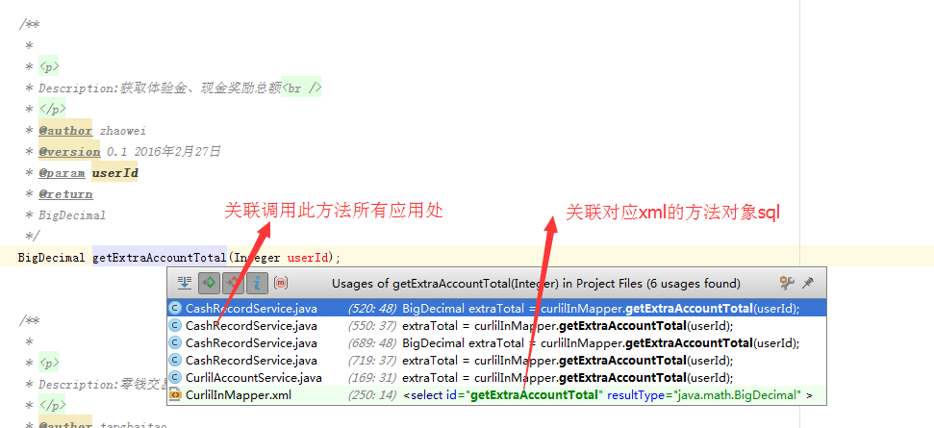Pin the usages popup with the pin icon
The height and width of the screenshot is (428, 934).
tap(808, 284)
